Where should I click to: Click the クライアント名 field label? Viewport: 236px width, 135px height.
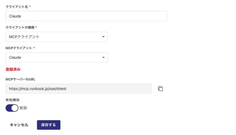click(x=17, y=6)
